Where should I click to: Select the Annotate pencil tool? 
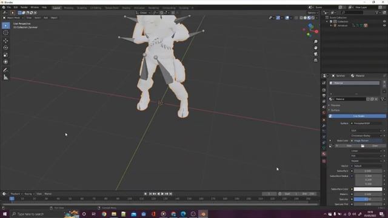5,70
